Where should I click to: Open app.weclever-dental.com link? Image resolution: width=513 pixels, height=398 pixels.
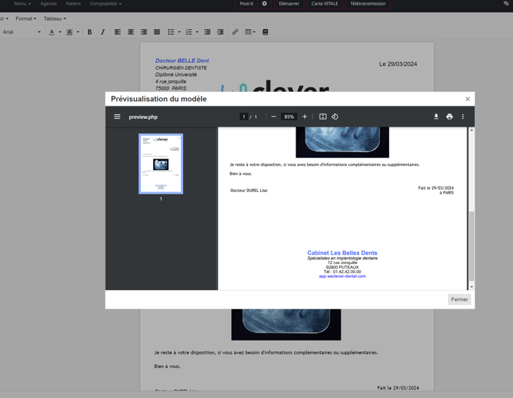[x=342, y=276]
